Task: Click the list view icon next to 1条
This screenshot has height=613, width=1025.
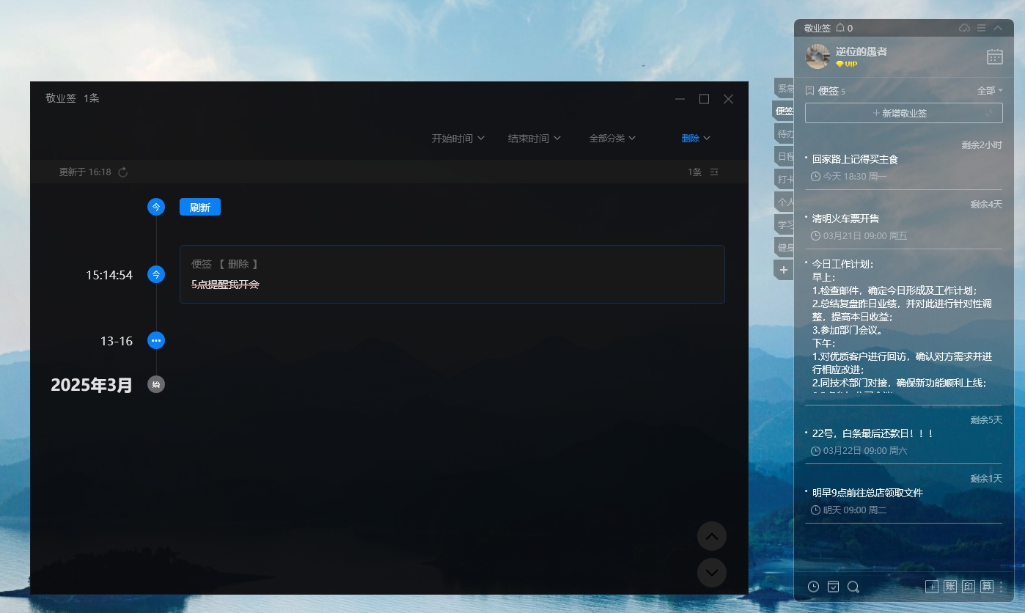Action: pos(714,172)
